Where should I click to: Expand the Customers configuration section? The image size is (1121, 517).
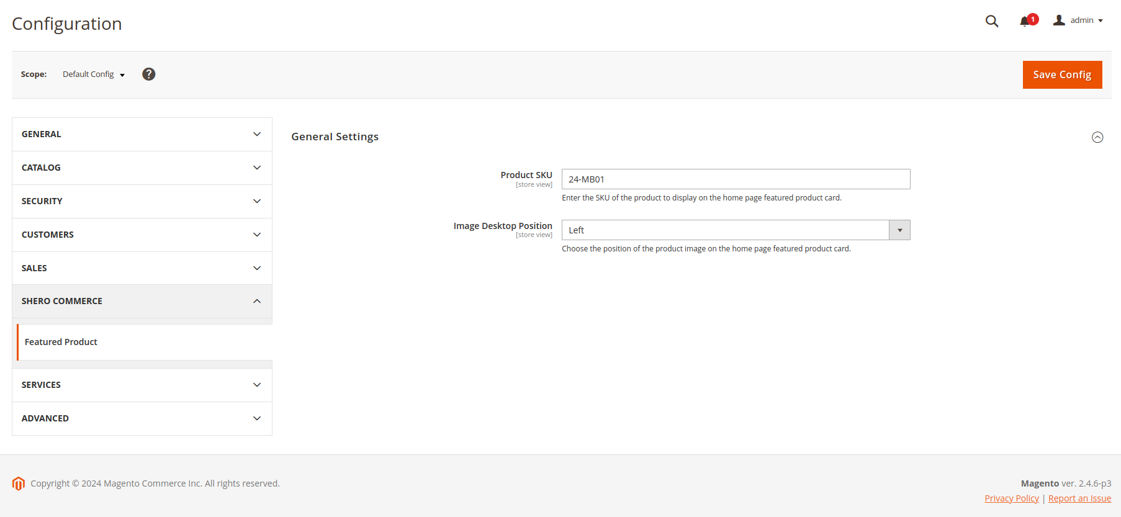tap(142, 235)
